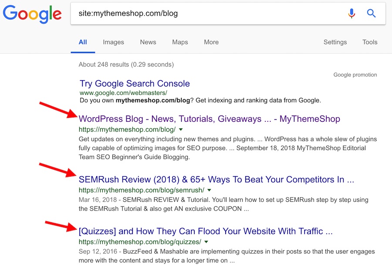392x271 pixels.
Task: Click the 'Get updates on everything' snippet text
Action: pyautogui.click(x=228, y=148)
